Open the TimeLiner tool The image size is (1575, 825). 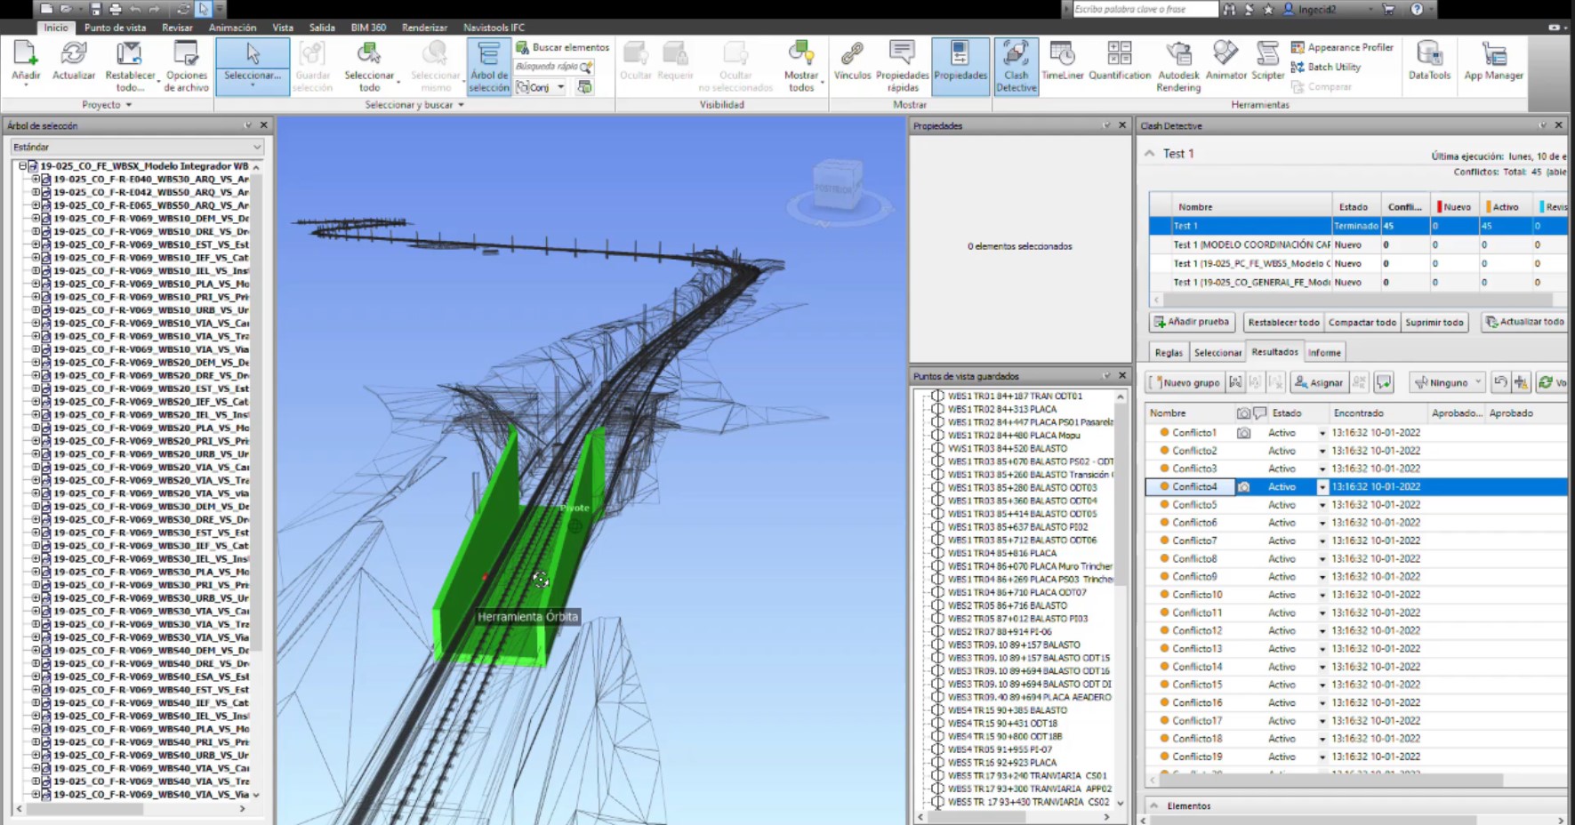[x=1062, y=60]
